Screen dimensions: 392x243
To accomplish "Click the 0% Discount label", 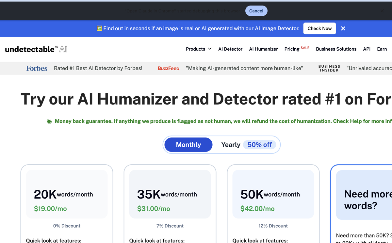I will 67,226.
